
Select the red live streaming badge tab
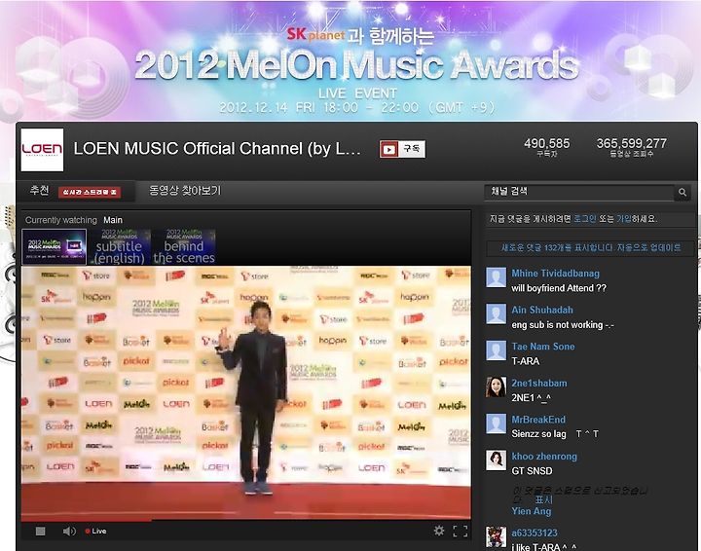[90, 192]
